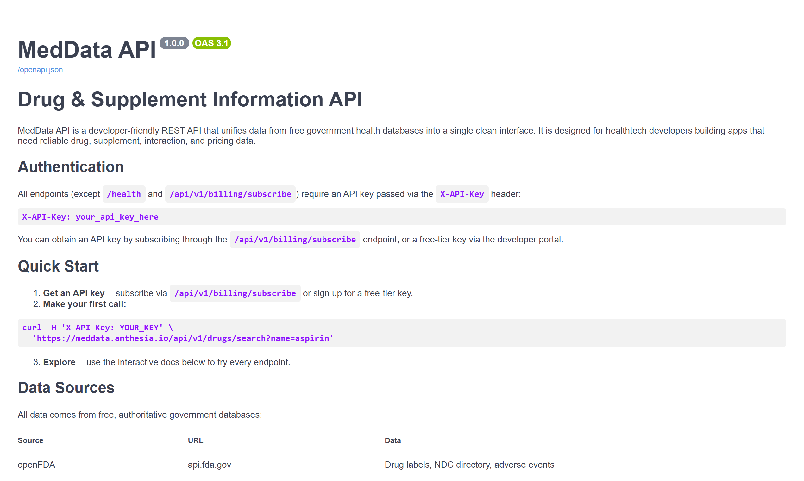Click the Data column header
Image resolution: width=804 pixels, height=481 pixels.
pyautogui.click(x=393, y=440)
